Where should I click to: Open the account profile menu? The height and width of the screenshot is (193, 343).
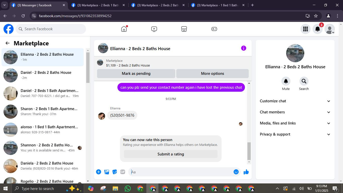330,29
